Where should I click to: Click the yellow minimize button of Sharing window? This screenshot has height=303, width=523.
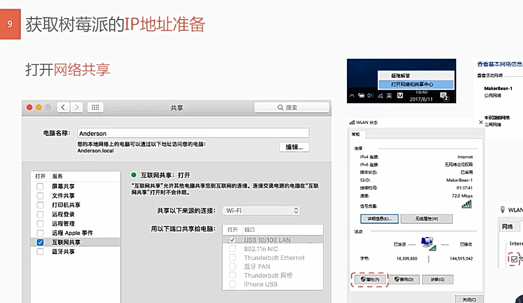(x=39, y=107)
